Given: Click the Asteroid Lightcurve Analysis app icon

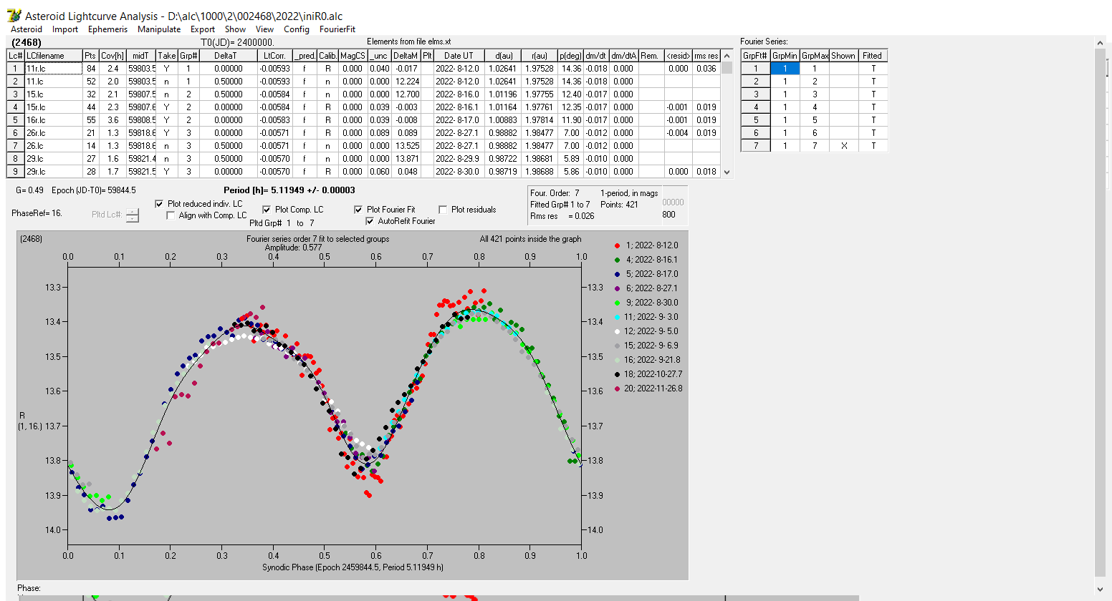Looking at the screenshot, I should [x=14, y=15].
